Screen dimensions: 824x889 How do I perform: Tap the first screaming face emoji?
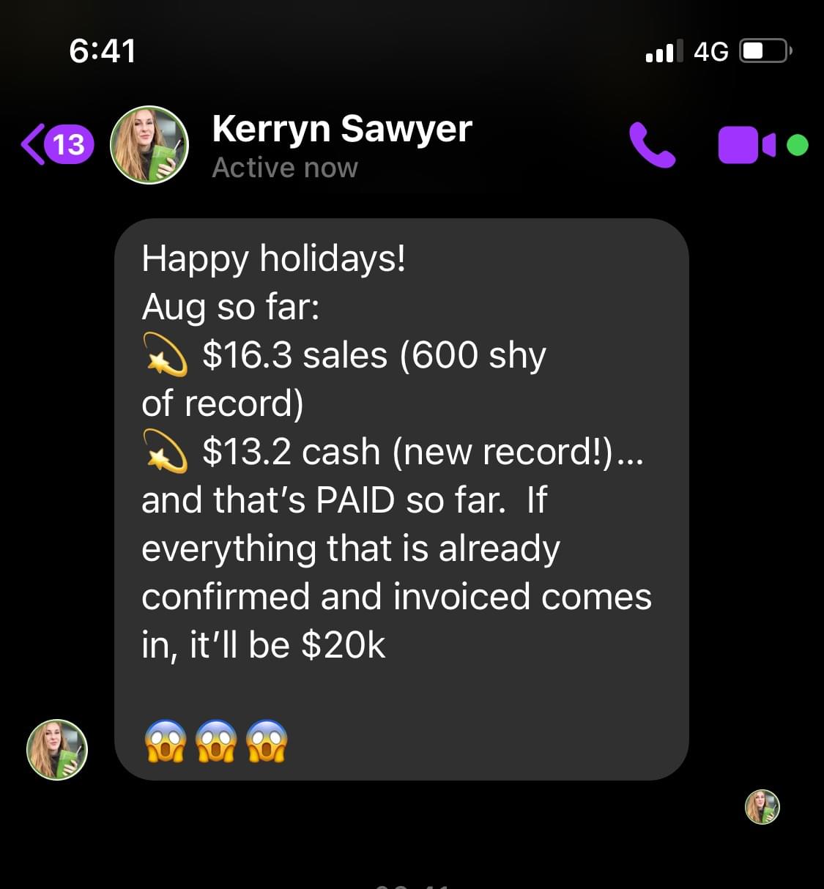click(165, 742)
